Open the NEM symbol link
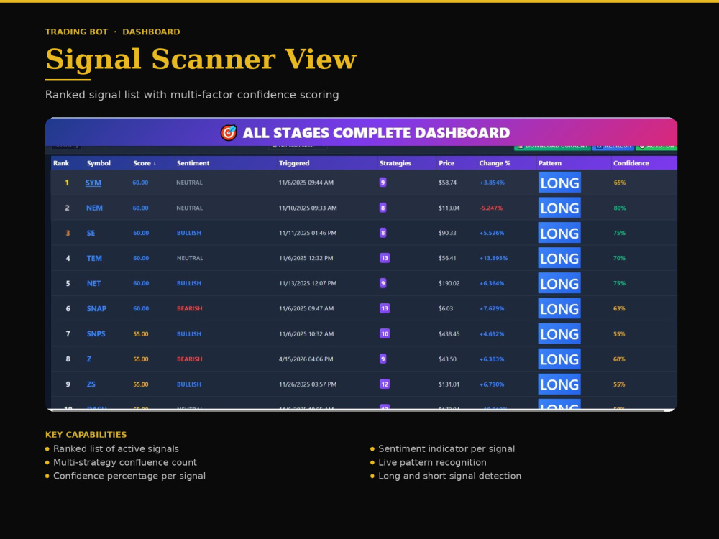Screen dimensions: 719x539 94,208
